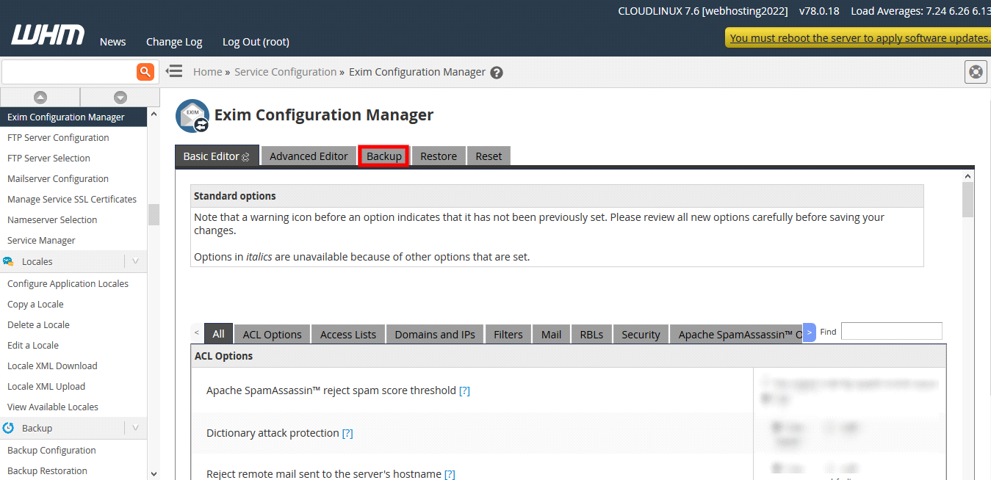Toggle the sidebar collapse menu icon
Screen dimensions: 991x480
point(174,71)
